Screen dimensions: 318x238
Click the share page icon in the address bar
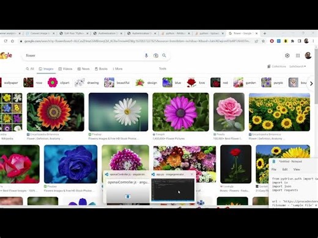(256, 41)
